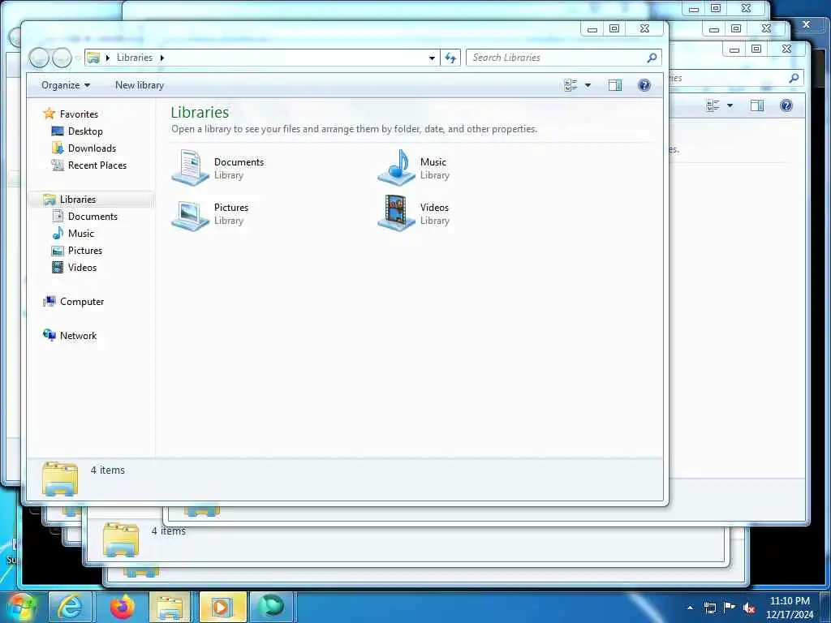Viewport: 831px width, 623px height.
Task: Select Documents under Libraries in sidebar
Action: click(x=93, y=216)
